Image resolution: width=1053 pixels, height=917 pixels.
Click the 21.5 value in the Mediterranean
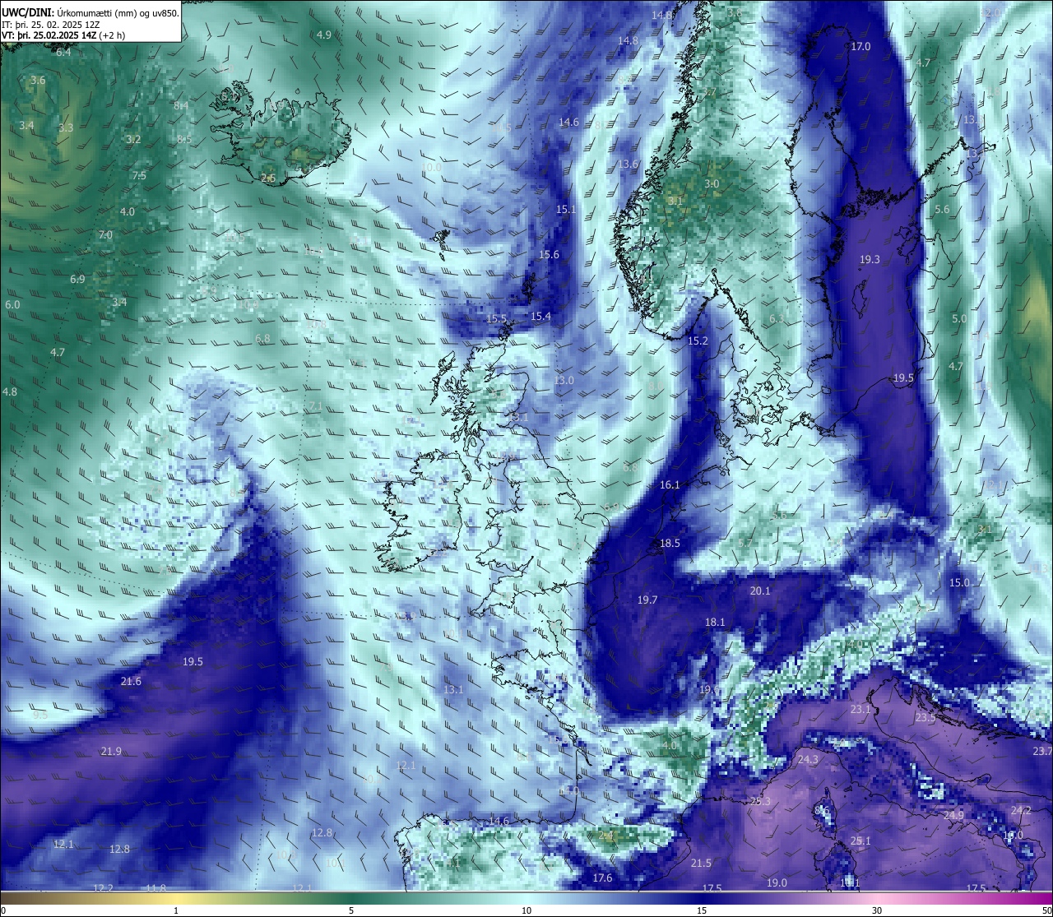pos(701,863)
